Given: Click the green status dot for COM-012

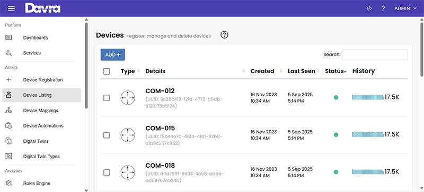Looking at the screenshot, I should 336,97.
